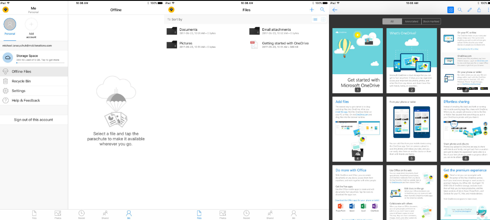Open page 5 From your phone or tablet
The height and width of the screenshot is (220, 490).
point(412,129)
